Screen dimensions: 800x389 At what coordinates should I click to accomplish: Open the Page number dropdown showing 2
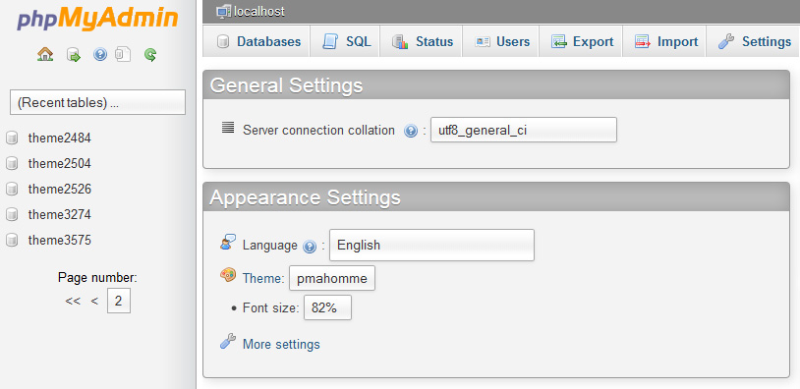click(118, 301)
